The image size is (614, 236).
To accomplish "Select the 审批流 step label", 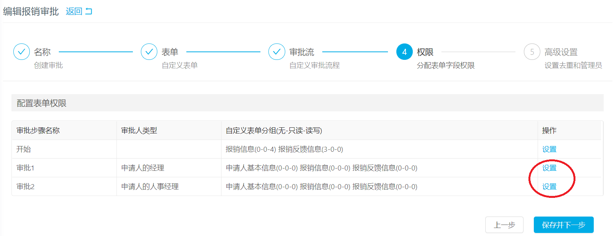I will (x=302, y=52).
